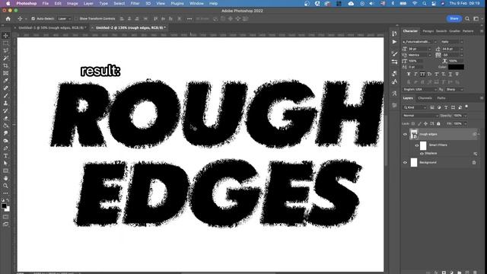This screenshot has height=274, width=487.
Task: Open the Filter menu
Action: [x=135, y=3]
